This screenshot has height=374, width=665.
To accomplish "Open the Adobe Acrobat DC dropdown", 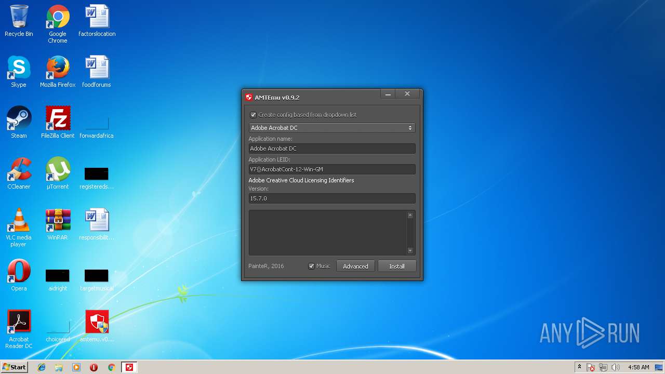I will [332, 128].
